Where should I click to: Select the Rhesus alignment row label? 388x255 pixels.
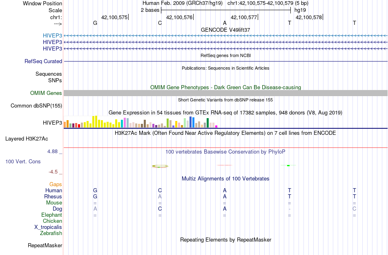[53, 196]
